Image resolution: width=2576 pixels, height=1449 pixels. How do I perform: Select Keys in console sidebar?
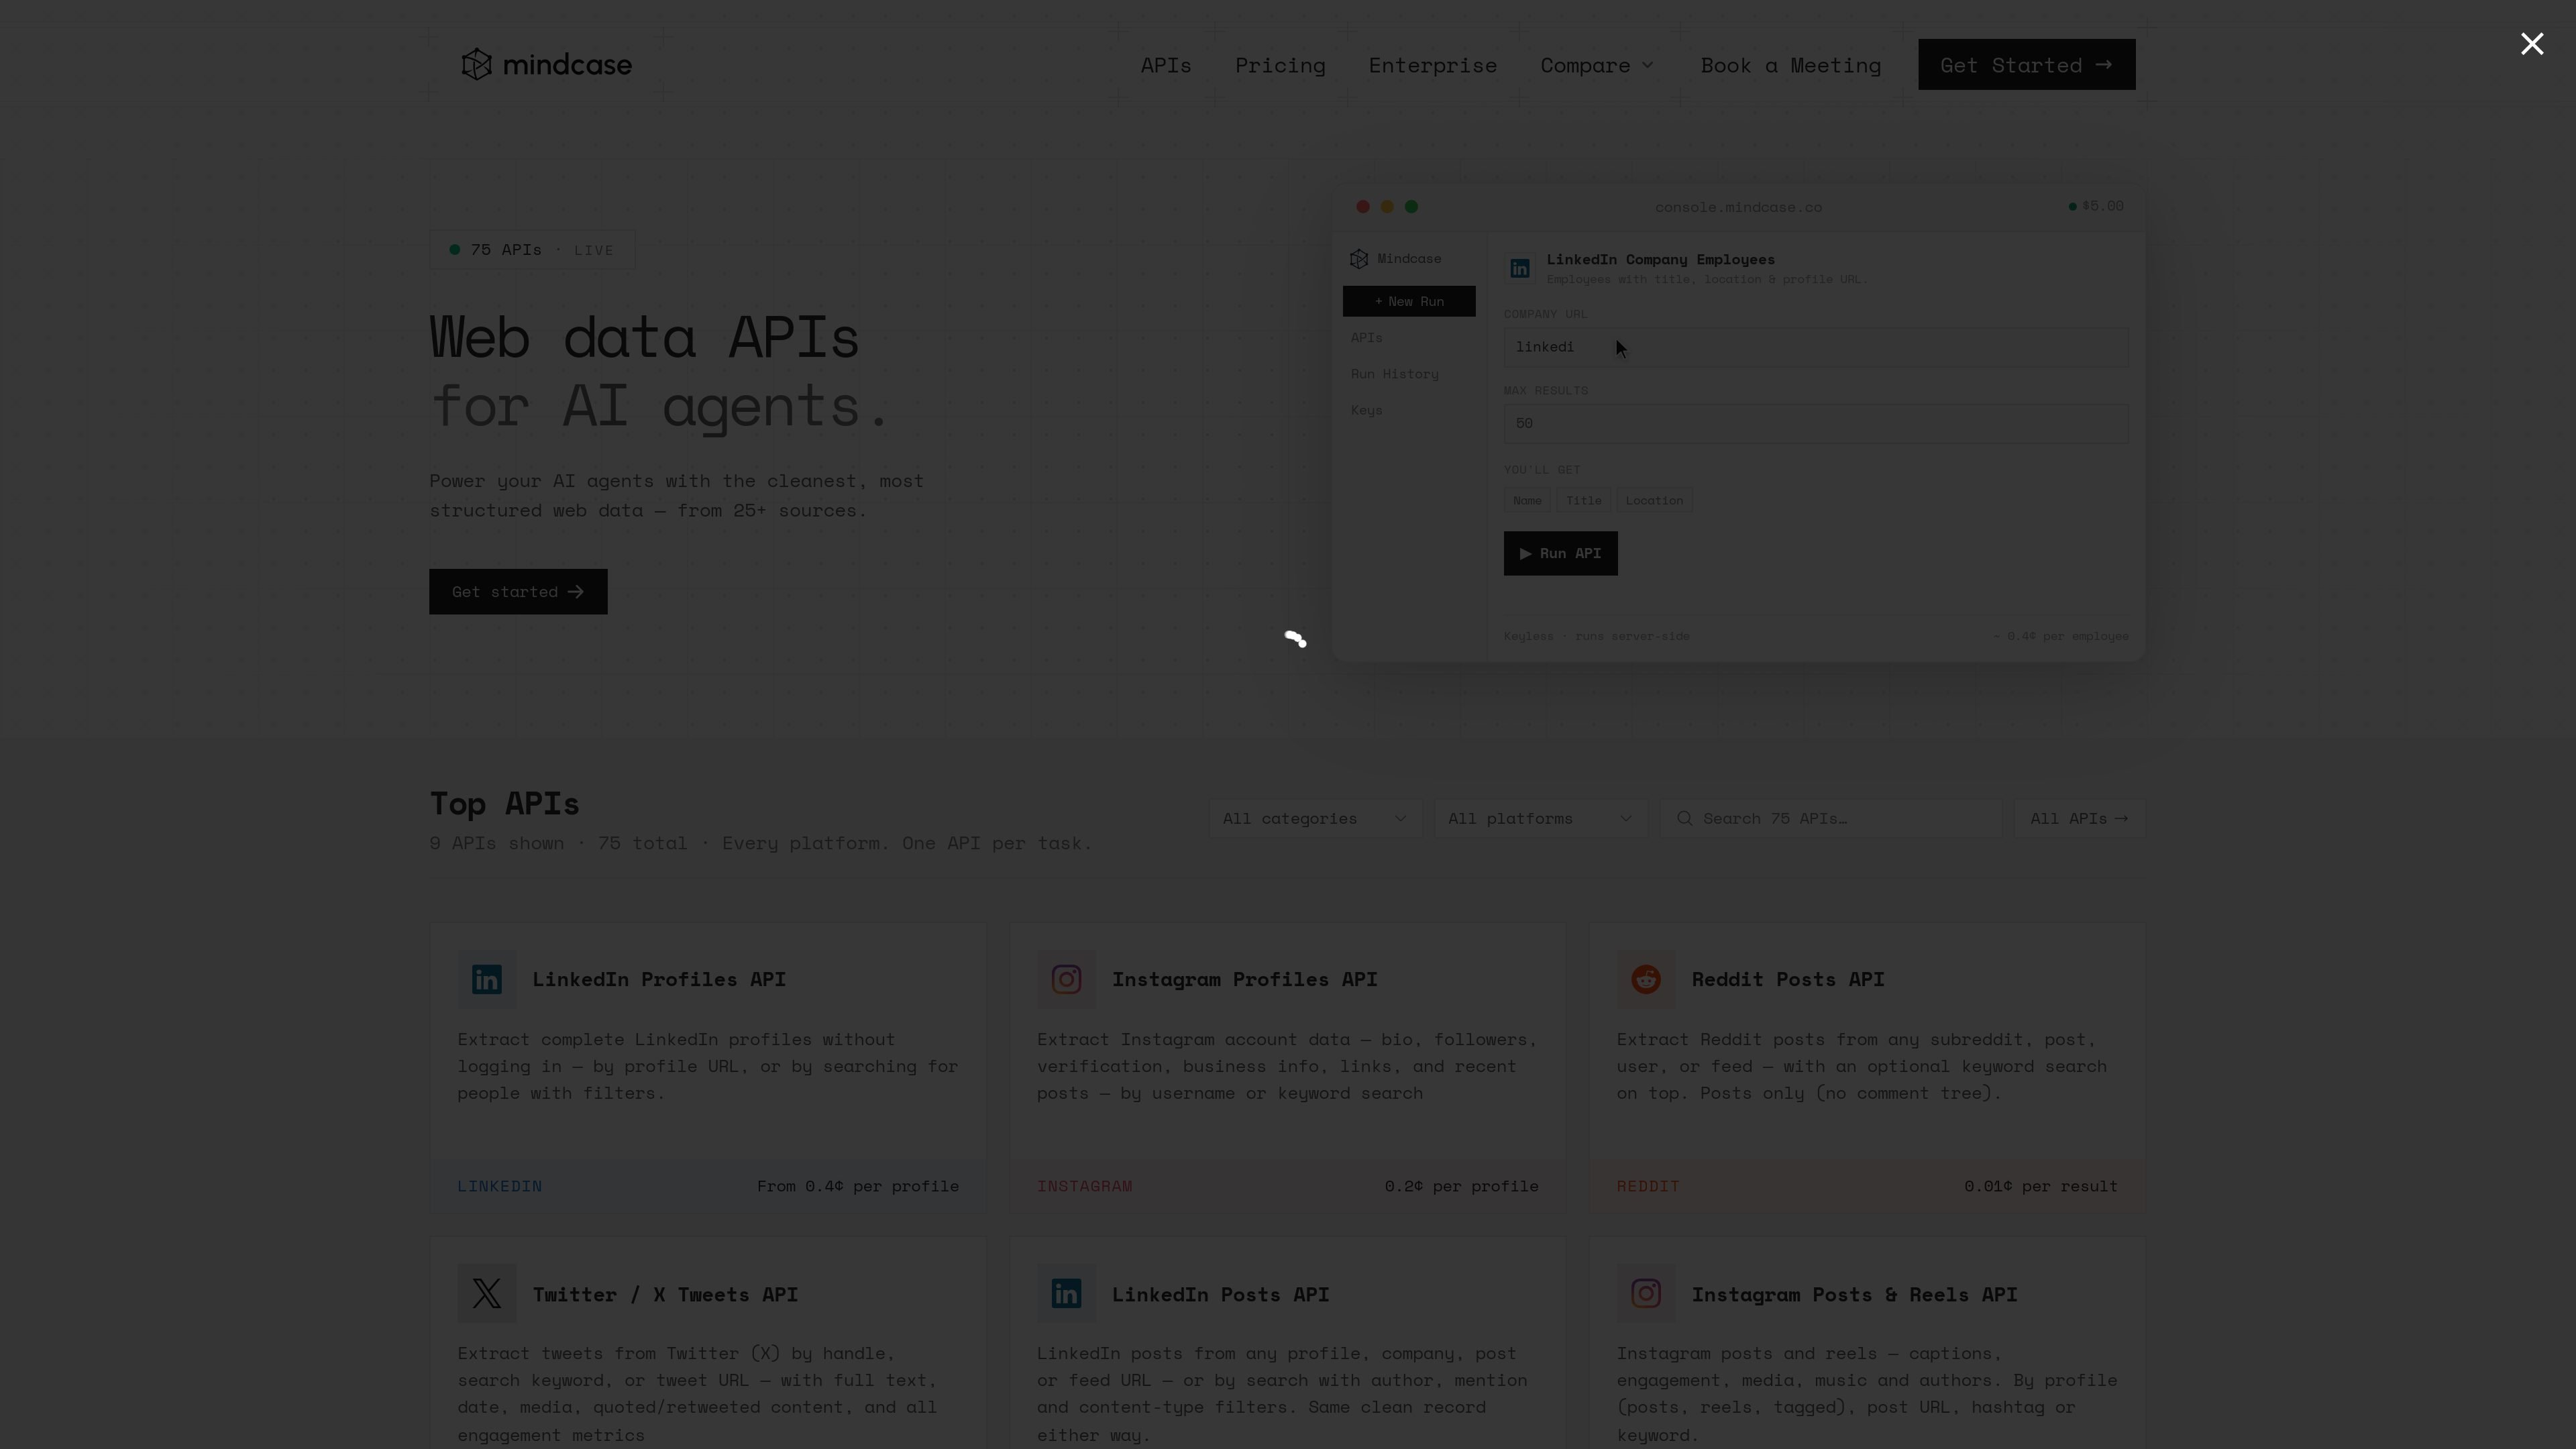point(1366,410)
